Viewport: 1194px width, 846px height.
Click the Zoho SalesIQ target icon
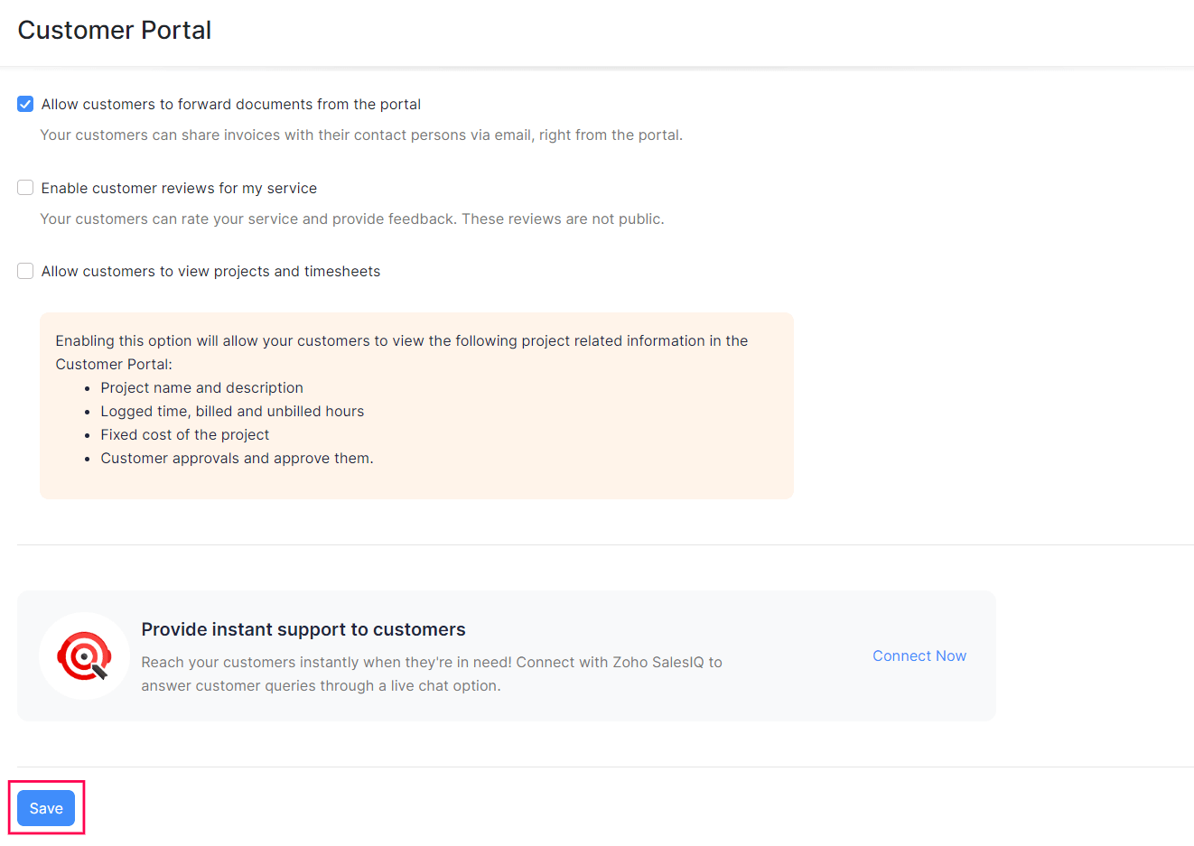click(84, 656)
